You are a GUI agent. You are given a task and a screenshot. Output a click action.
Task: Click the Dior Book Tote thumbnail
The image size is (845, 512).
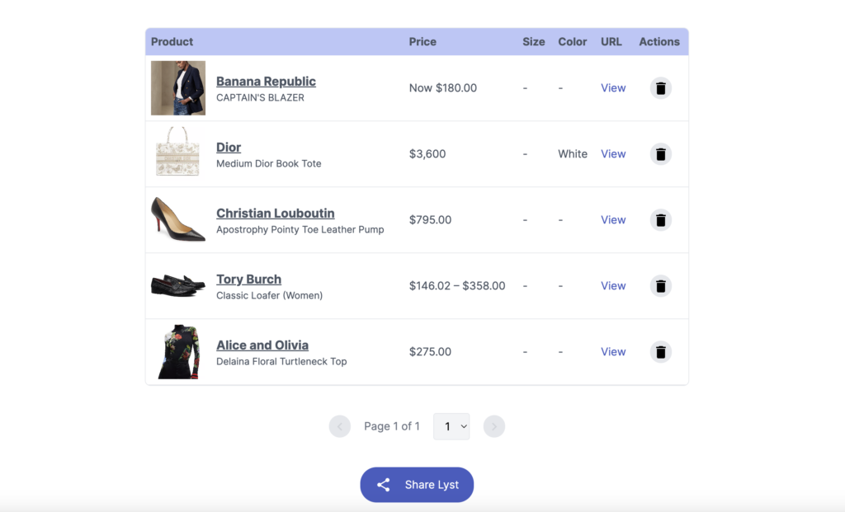pyautogui.click(x=177, y=152)
